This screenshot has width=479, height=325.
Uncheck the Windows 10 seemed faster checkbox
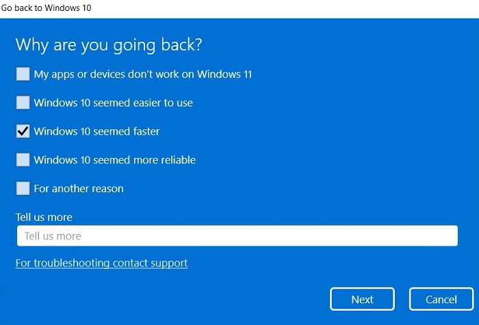point(23,131)
